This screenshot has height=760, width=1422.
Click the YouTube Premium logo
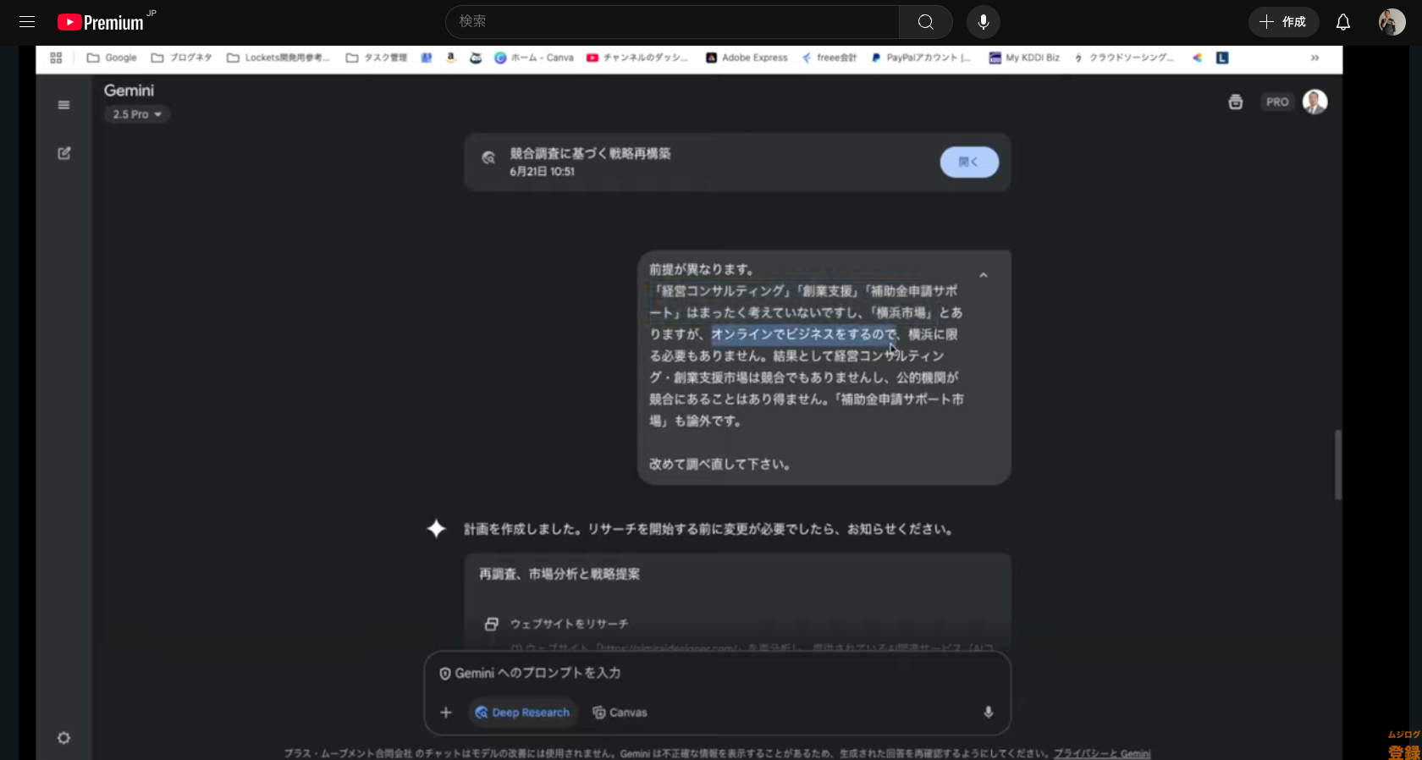pyautogui.click(x=102, y=22)
